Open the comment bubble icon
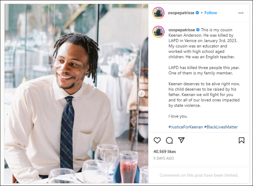Screen dimensions: 253x186 click(x=169, y=140)
